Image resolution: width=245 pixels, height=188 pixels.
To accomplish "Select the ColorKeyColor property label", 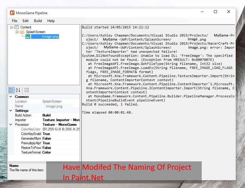I will tap(31, 129).
